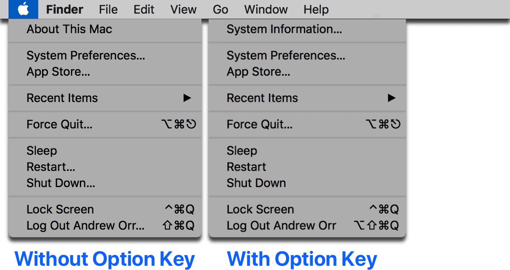The image size is (510, 270).
Task: Open the Finder menu
Action: pos(65,9)
